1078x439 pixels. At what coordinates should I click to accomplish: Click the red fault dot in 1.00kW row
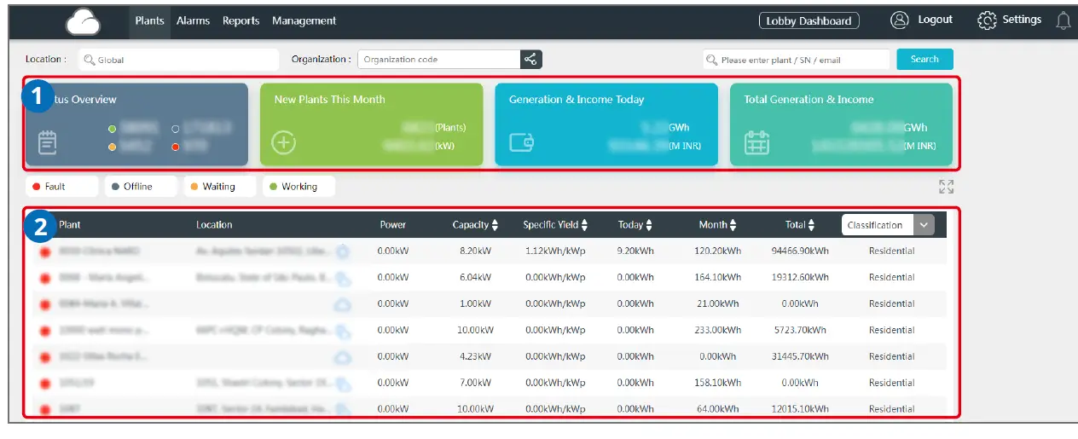pos(44,304)
